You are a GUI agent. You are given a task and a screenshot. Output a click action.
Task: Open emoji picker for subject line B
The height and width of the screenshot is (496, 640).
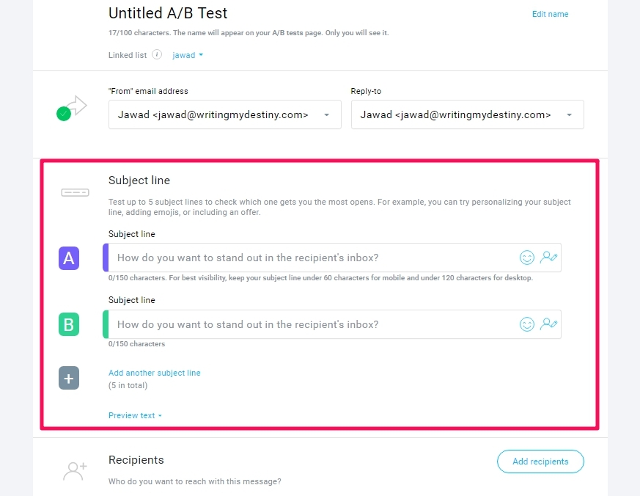pos(526,324)
